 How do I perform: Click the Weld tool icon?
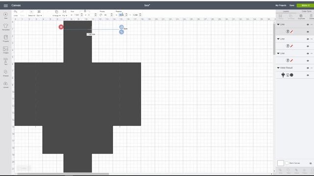point(288,171)
